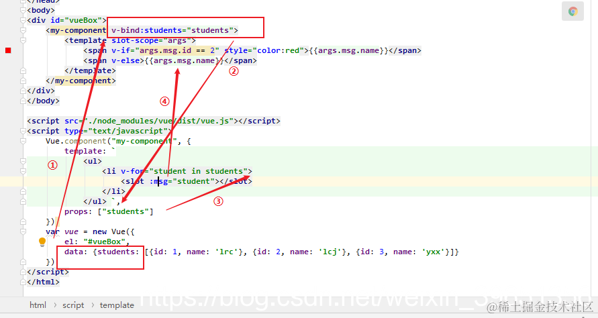598x318 pixels.
Task: Click {{args.msg.name}} in the v-else span
Action: [x=184, y=60]
